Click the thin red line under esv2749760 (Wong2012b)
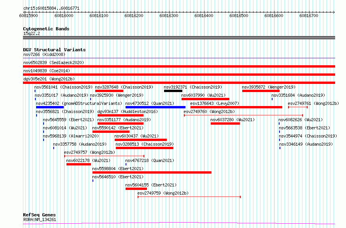This screenshot has width=346, height=228. coord(243,115)
